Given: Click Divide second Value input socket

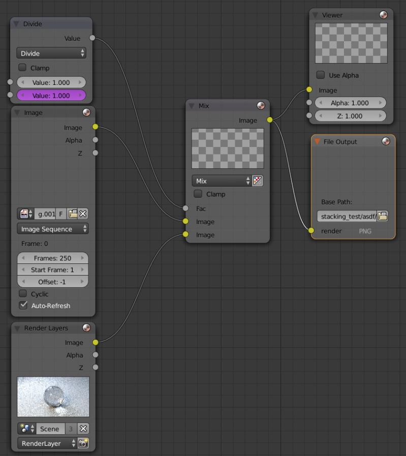Looking at the screenshot, I should tap(10, 95).
